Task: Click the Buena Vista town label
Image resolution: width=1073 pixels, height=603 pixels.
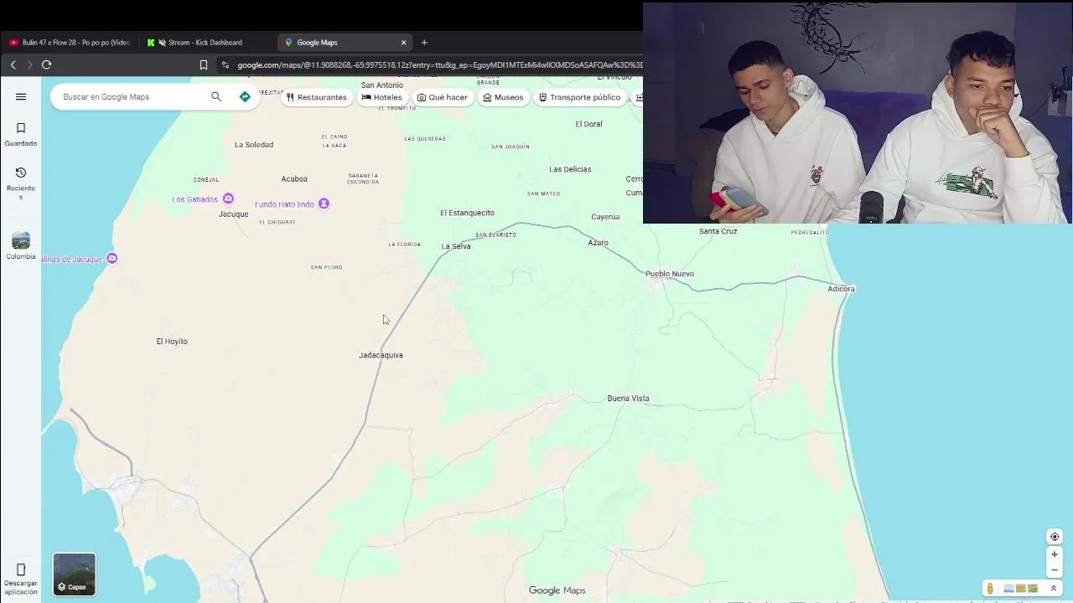Action: click(628, 399)
